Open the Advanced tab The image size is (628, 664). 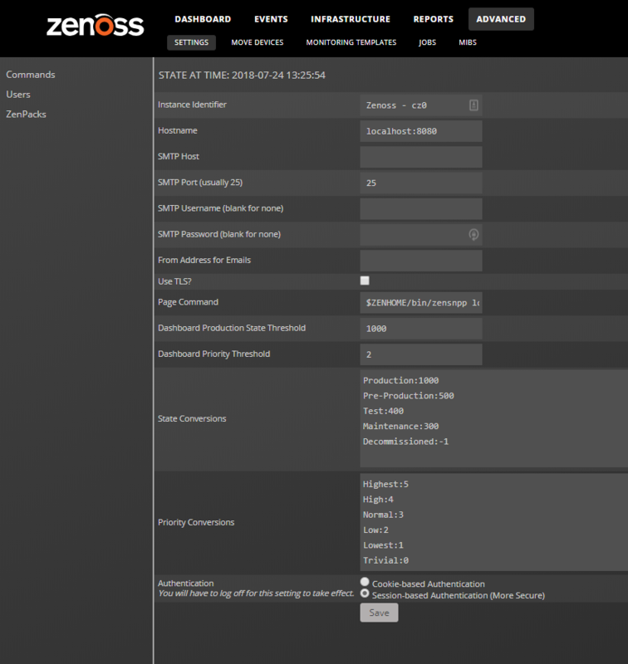pyautogui.click(x=501, y=19)
